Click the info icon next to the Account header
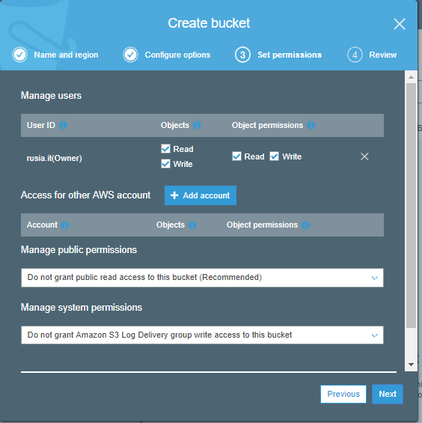Screen dimensions: 422x423 click(64, 225)
